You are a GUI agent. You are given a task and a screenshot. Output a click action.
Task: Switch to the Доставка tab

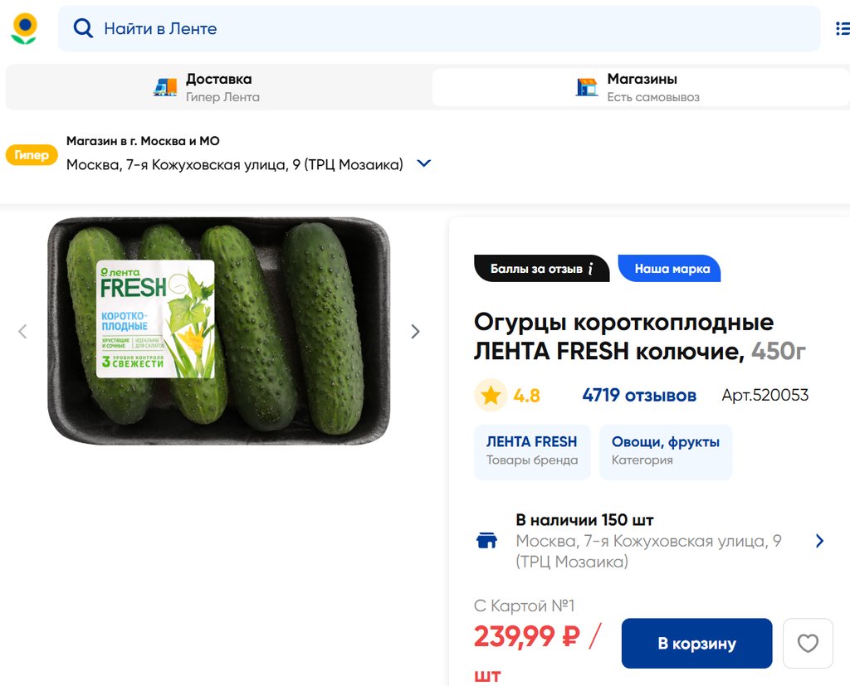[x=218, y=87]
